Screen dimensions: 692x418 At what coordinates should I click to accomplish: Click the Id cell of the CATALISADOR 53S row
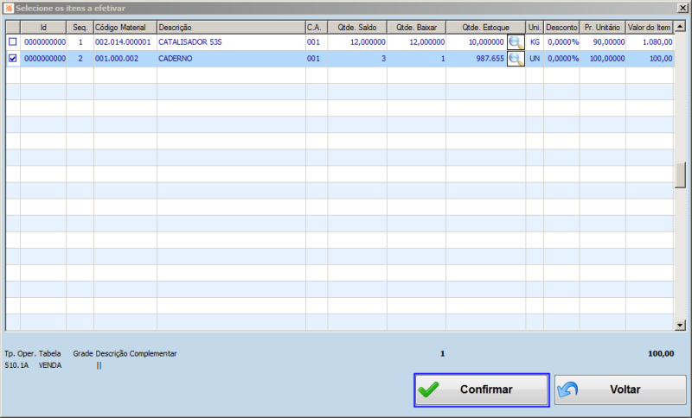tap(43, 42)
